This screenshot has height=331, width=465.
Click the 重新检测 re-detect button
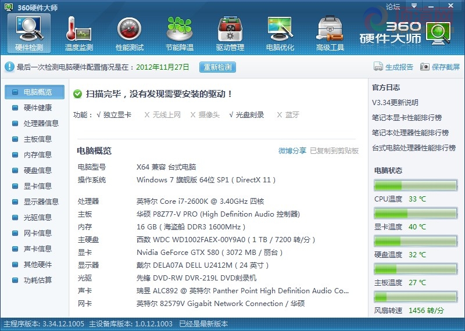tap(217, 67)
